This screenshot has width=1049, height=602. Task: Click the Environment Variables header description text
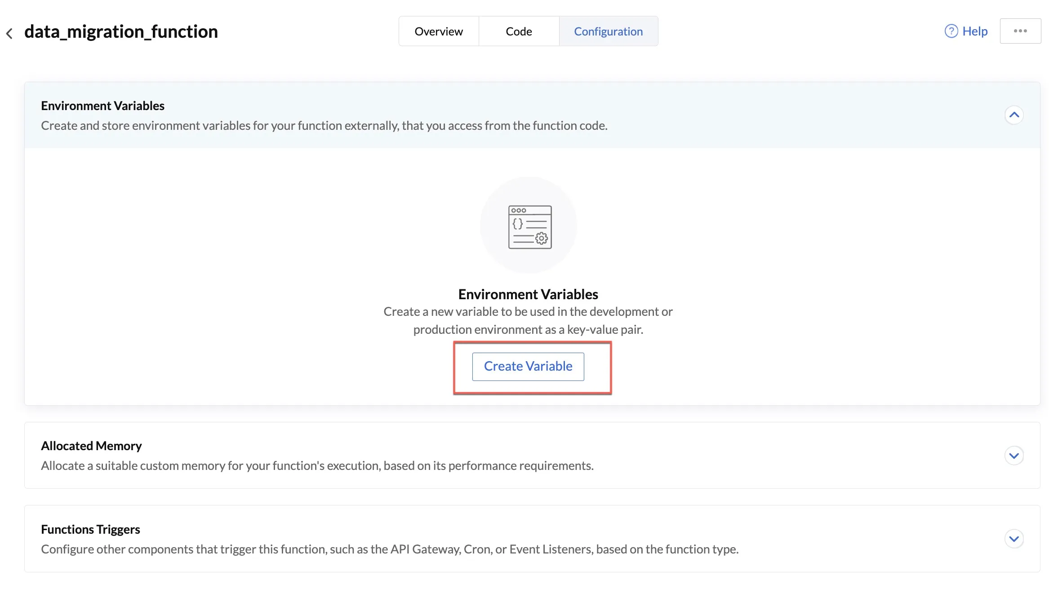324,126
